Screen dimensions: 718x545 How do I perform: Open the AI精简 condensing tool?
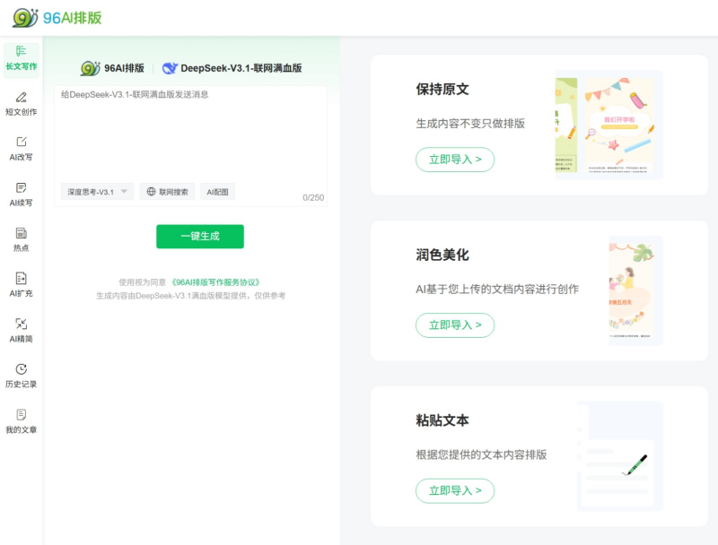pos(21,330)
